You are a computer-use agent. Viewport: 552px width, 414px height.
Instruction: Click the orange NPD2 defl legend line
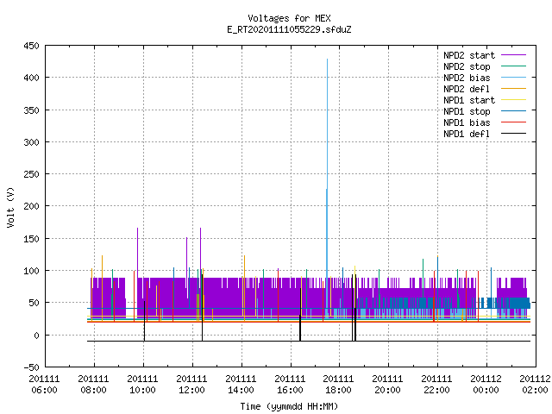coord(514,88)
